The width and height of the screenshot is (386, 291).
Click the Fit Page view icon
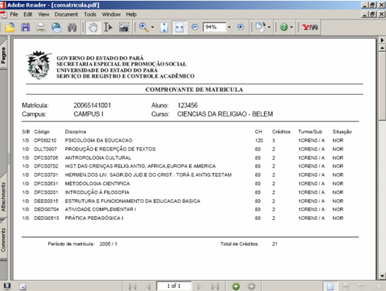coord(164,27)
